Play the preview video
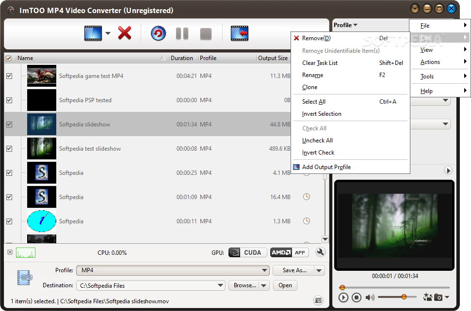471x311 pixels. coord(343,297)
